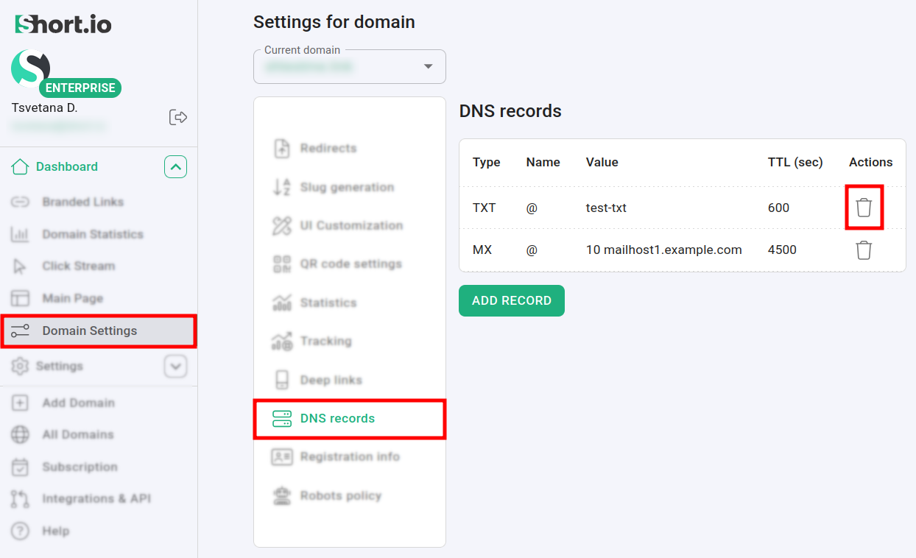Click the QR code settings icon
This screenshot has width=916, height=558.
(x=282, y=264)
